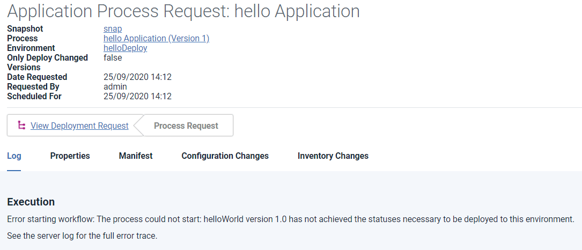View the Inventory Changes tab
Viewport: 582px width, 250px height.
[333, 156]
